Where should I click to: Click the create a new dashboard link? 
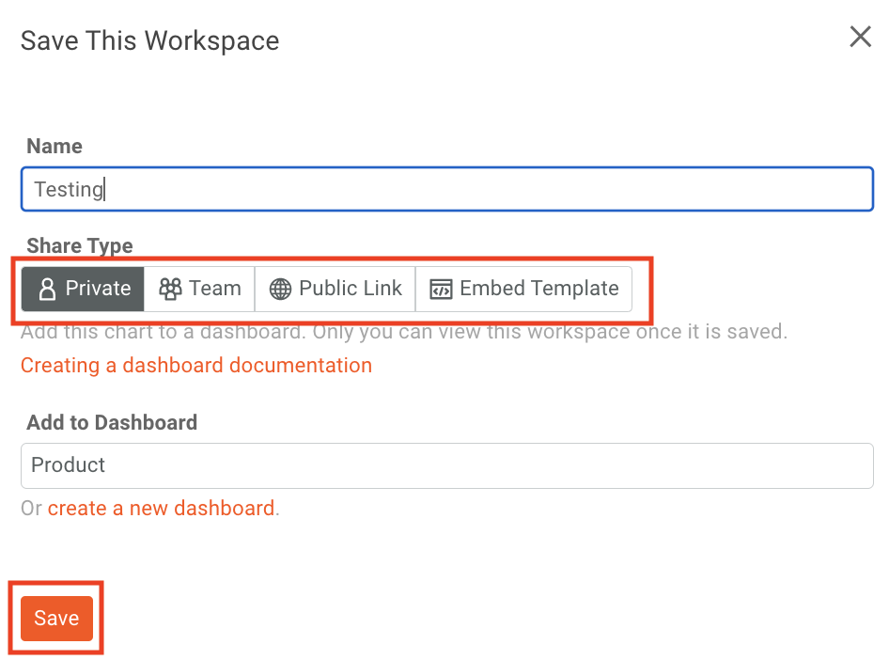coord(161,509)
